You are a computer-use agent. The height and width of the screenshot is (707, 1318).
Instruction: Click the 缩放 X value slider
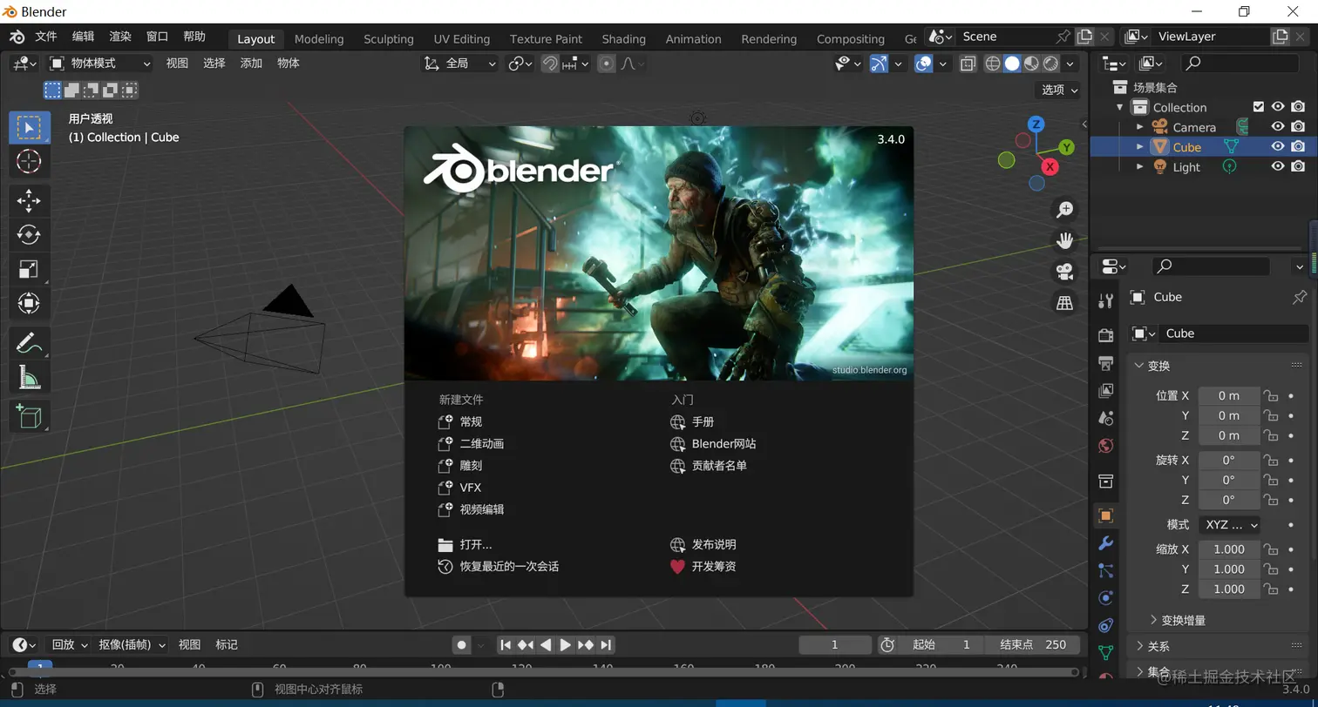pos(1229,549)
